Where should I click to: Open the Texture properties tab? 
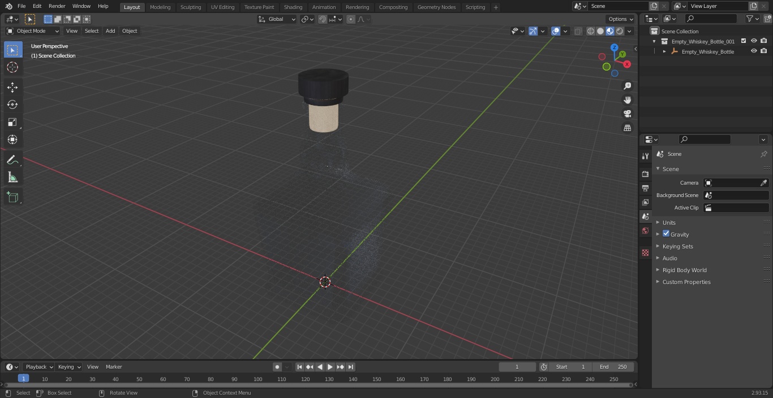[645, 252]
